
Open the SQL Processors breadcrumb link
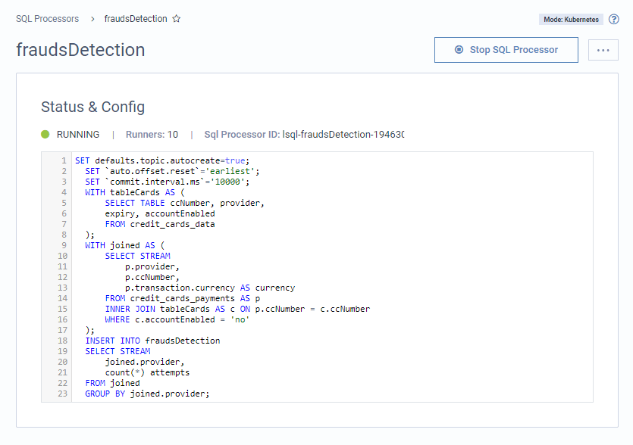(47, 19)
